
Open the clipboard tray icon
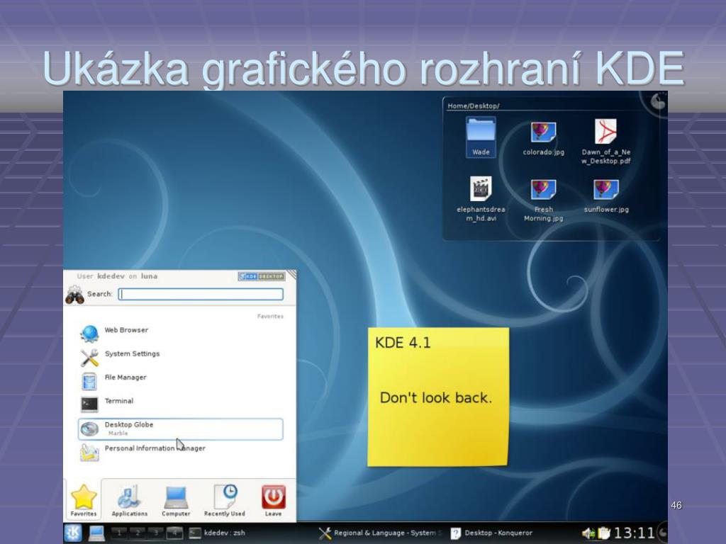pos(604,533)
